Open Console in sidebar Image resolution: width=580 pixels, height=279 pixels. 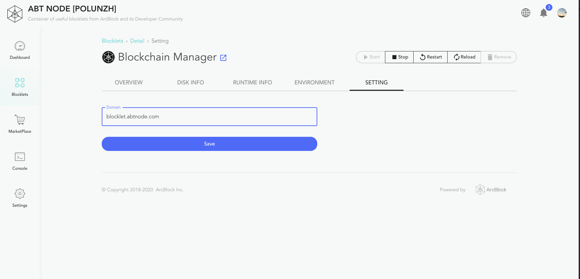tap(20, 161)
